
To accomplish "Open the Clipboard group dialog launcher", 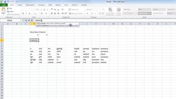I will pos(20,17).
